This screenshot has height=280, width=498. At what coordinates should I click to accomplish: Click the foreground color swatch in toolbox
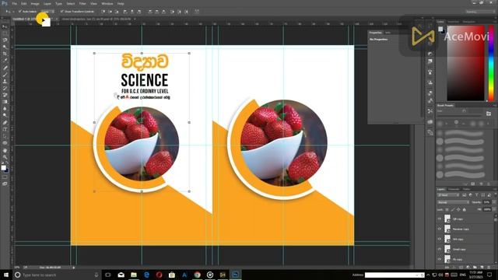(x=3, y=167)
